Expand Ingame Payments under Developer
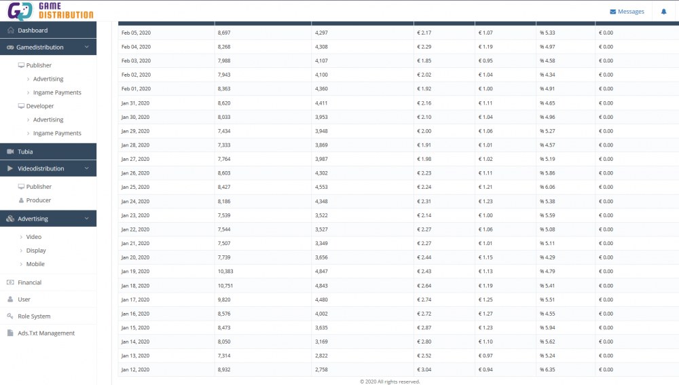 point(57,133)
